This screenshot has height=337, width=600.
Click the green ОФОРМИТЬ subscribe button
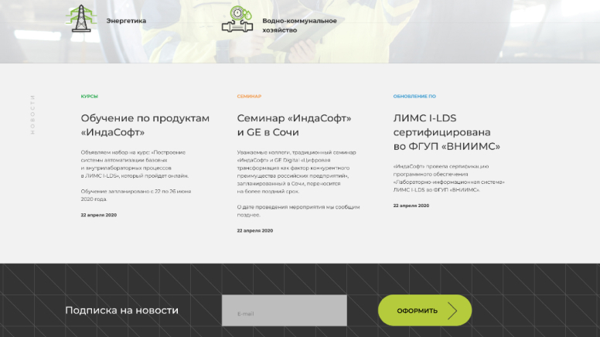[424, 310]
